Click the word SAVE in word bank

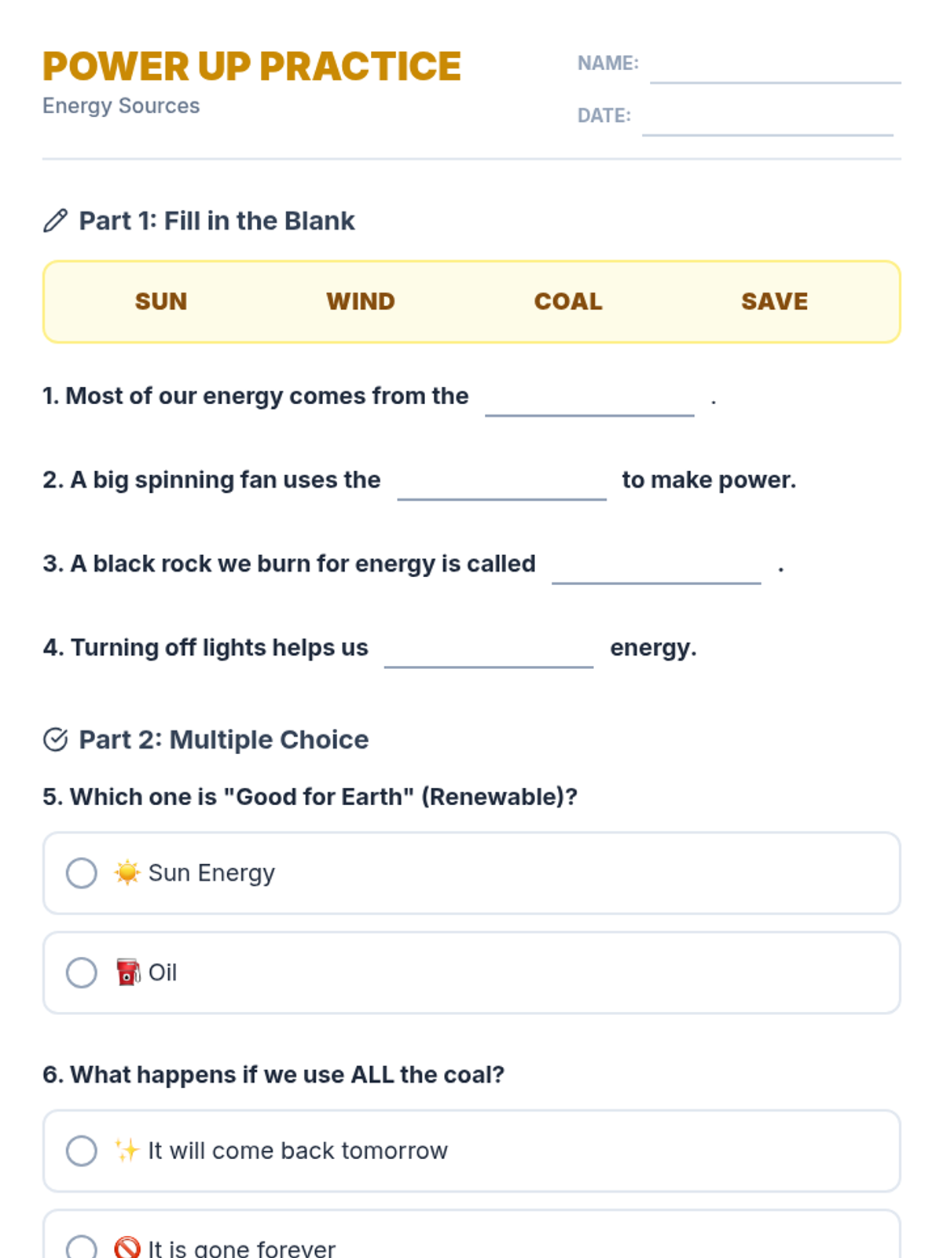tap(775, 302)
